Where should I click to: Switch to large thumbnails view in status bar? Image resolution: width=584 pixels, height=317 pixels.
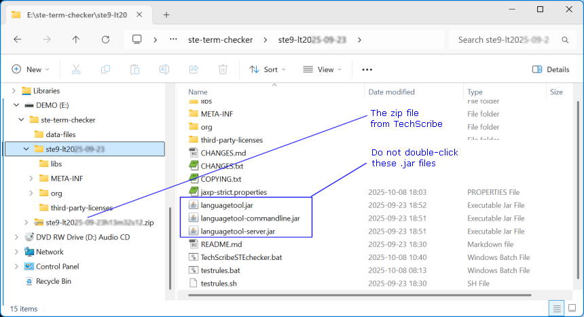[570, 308]
